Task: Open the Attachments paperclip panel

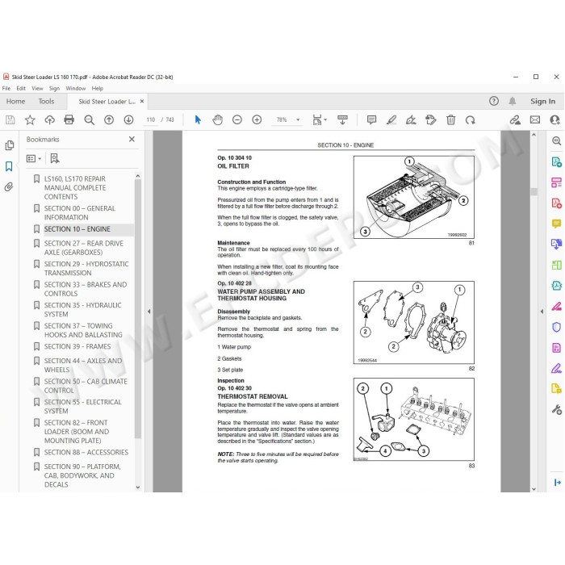Action: tap(9, 186)
